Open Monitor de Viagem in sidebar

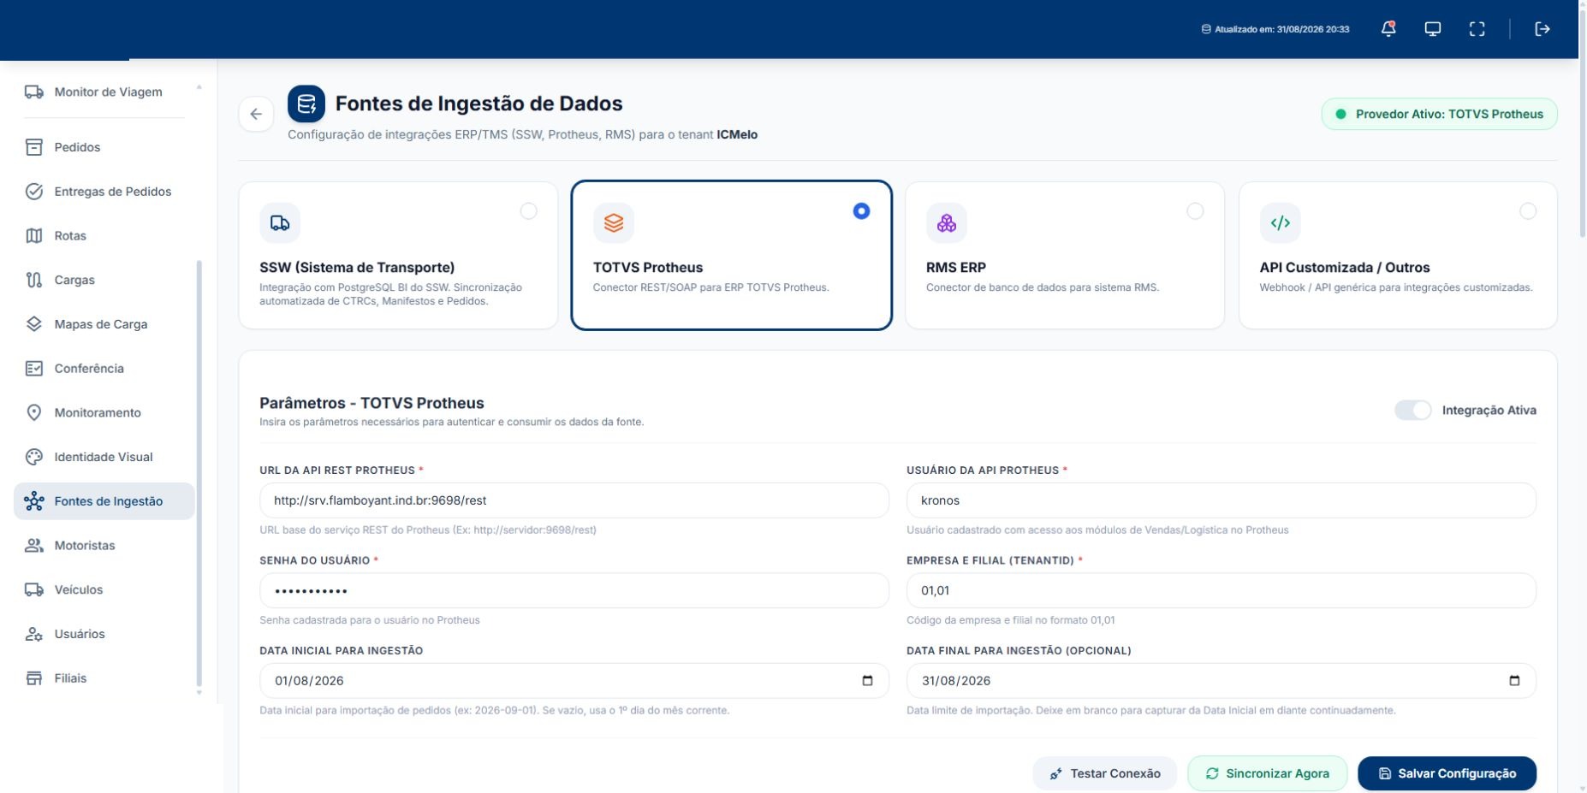(x=104, y=92)
